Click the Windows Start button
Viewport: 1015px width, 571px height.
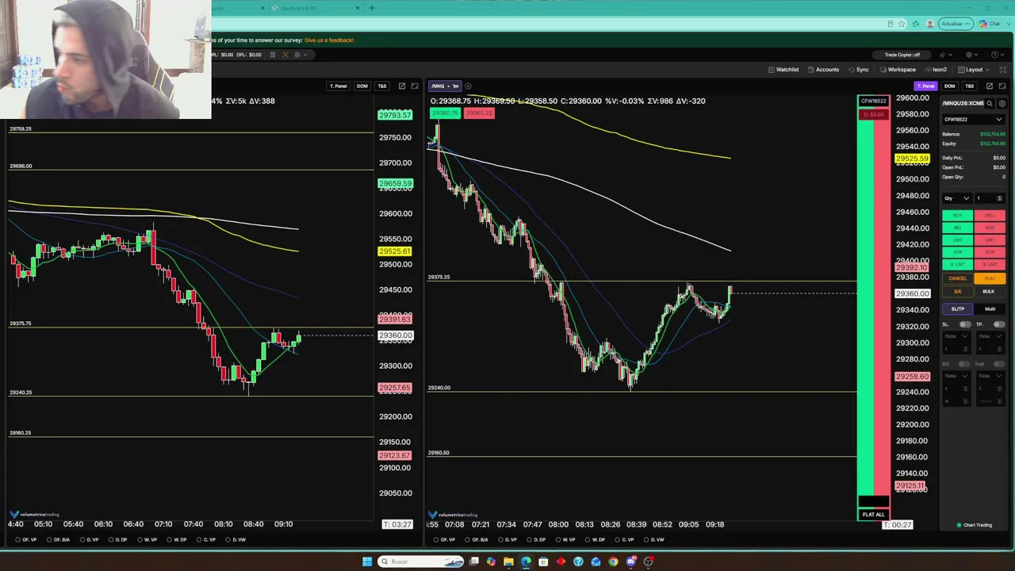click(x=367, y=561)
